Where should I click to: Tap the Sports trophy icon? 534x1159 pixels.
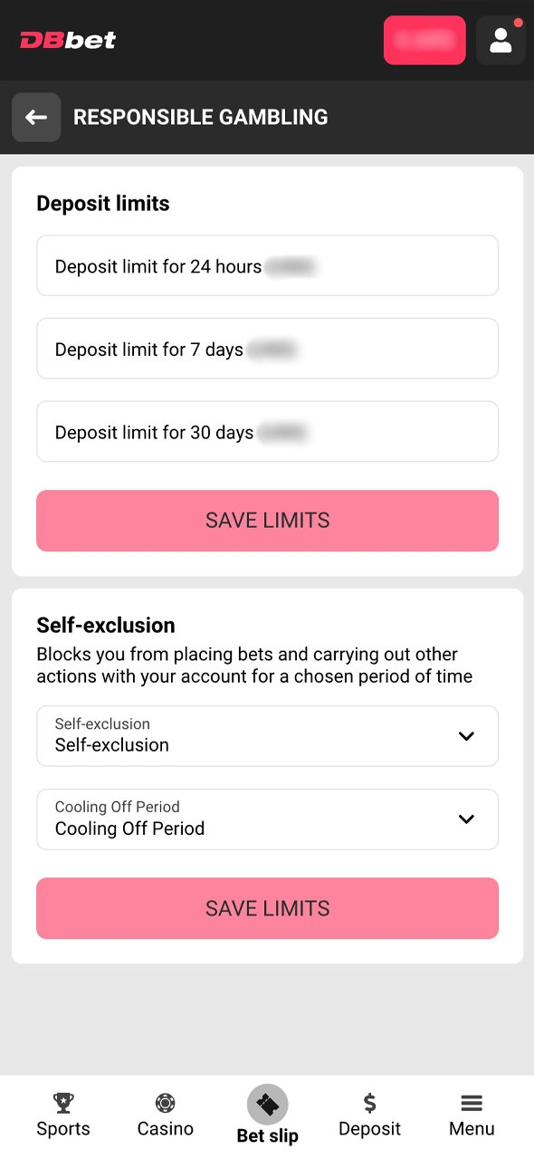pos(62,1103)
